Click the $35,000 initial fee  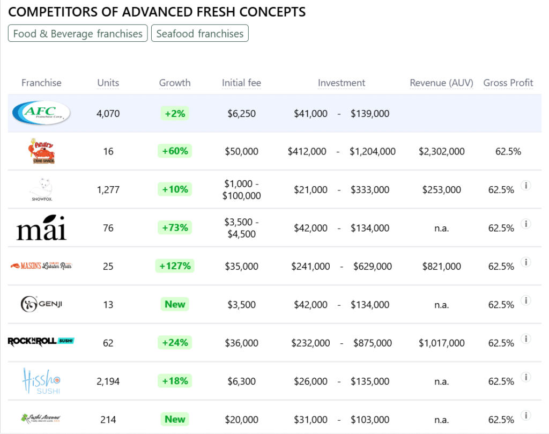[x=242, y=266]
